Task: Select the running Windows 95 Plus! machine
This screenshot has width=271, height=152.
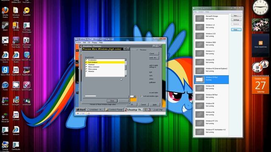Action: [212, 79]
